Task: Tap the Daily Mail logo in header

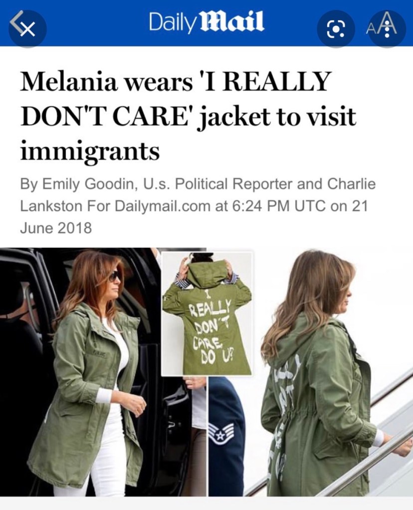Action: click(206, 21)
